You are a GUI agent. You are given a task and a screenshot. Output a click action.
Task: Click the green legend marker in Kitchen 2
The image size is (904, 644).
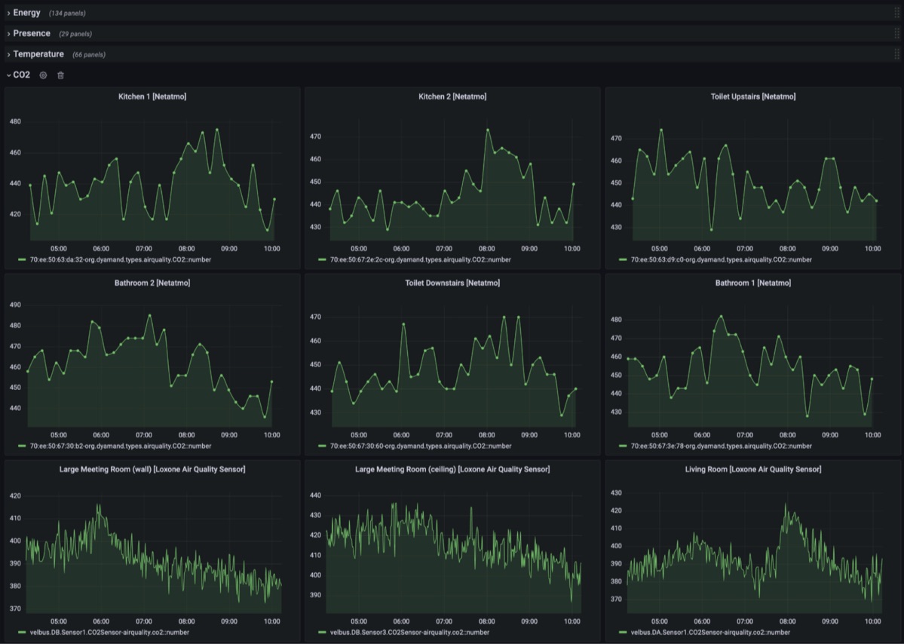(x=323, y=259)
